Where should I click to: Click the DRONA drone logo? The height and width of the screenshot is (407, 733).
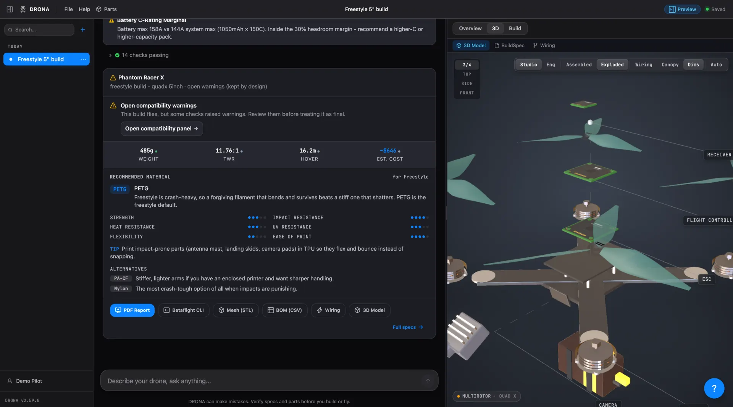pos(23,9)
